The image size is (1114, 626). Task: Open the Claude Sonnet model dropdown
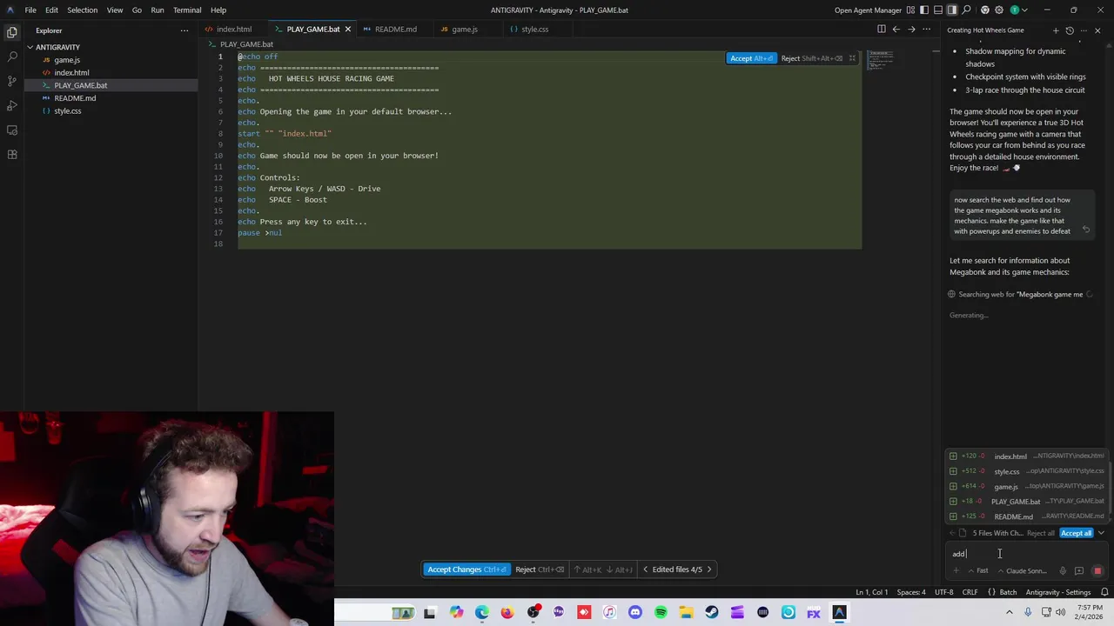click(1023, 571)
